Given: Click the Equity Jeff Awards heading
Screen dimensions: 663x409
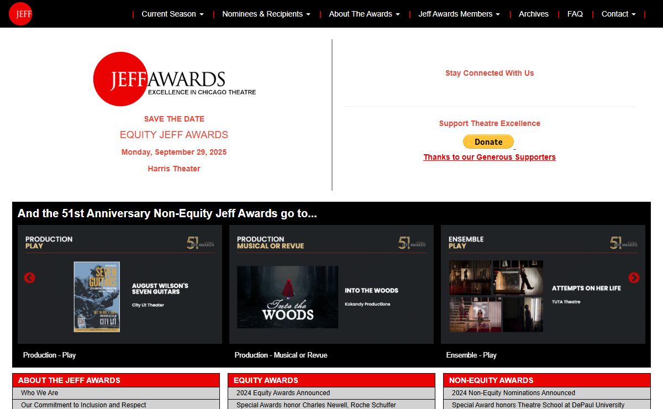Looking at the screenshot, I should tap(174, 135).
